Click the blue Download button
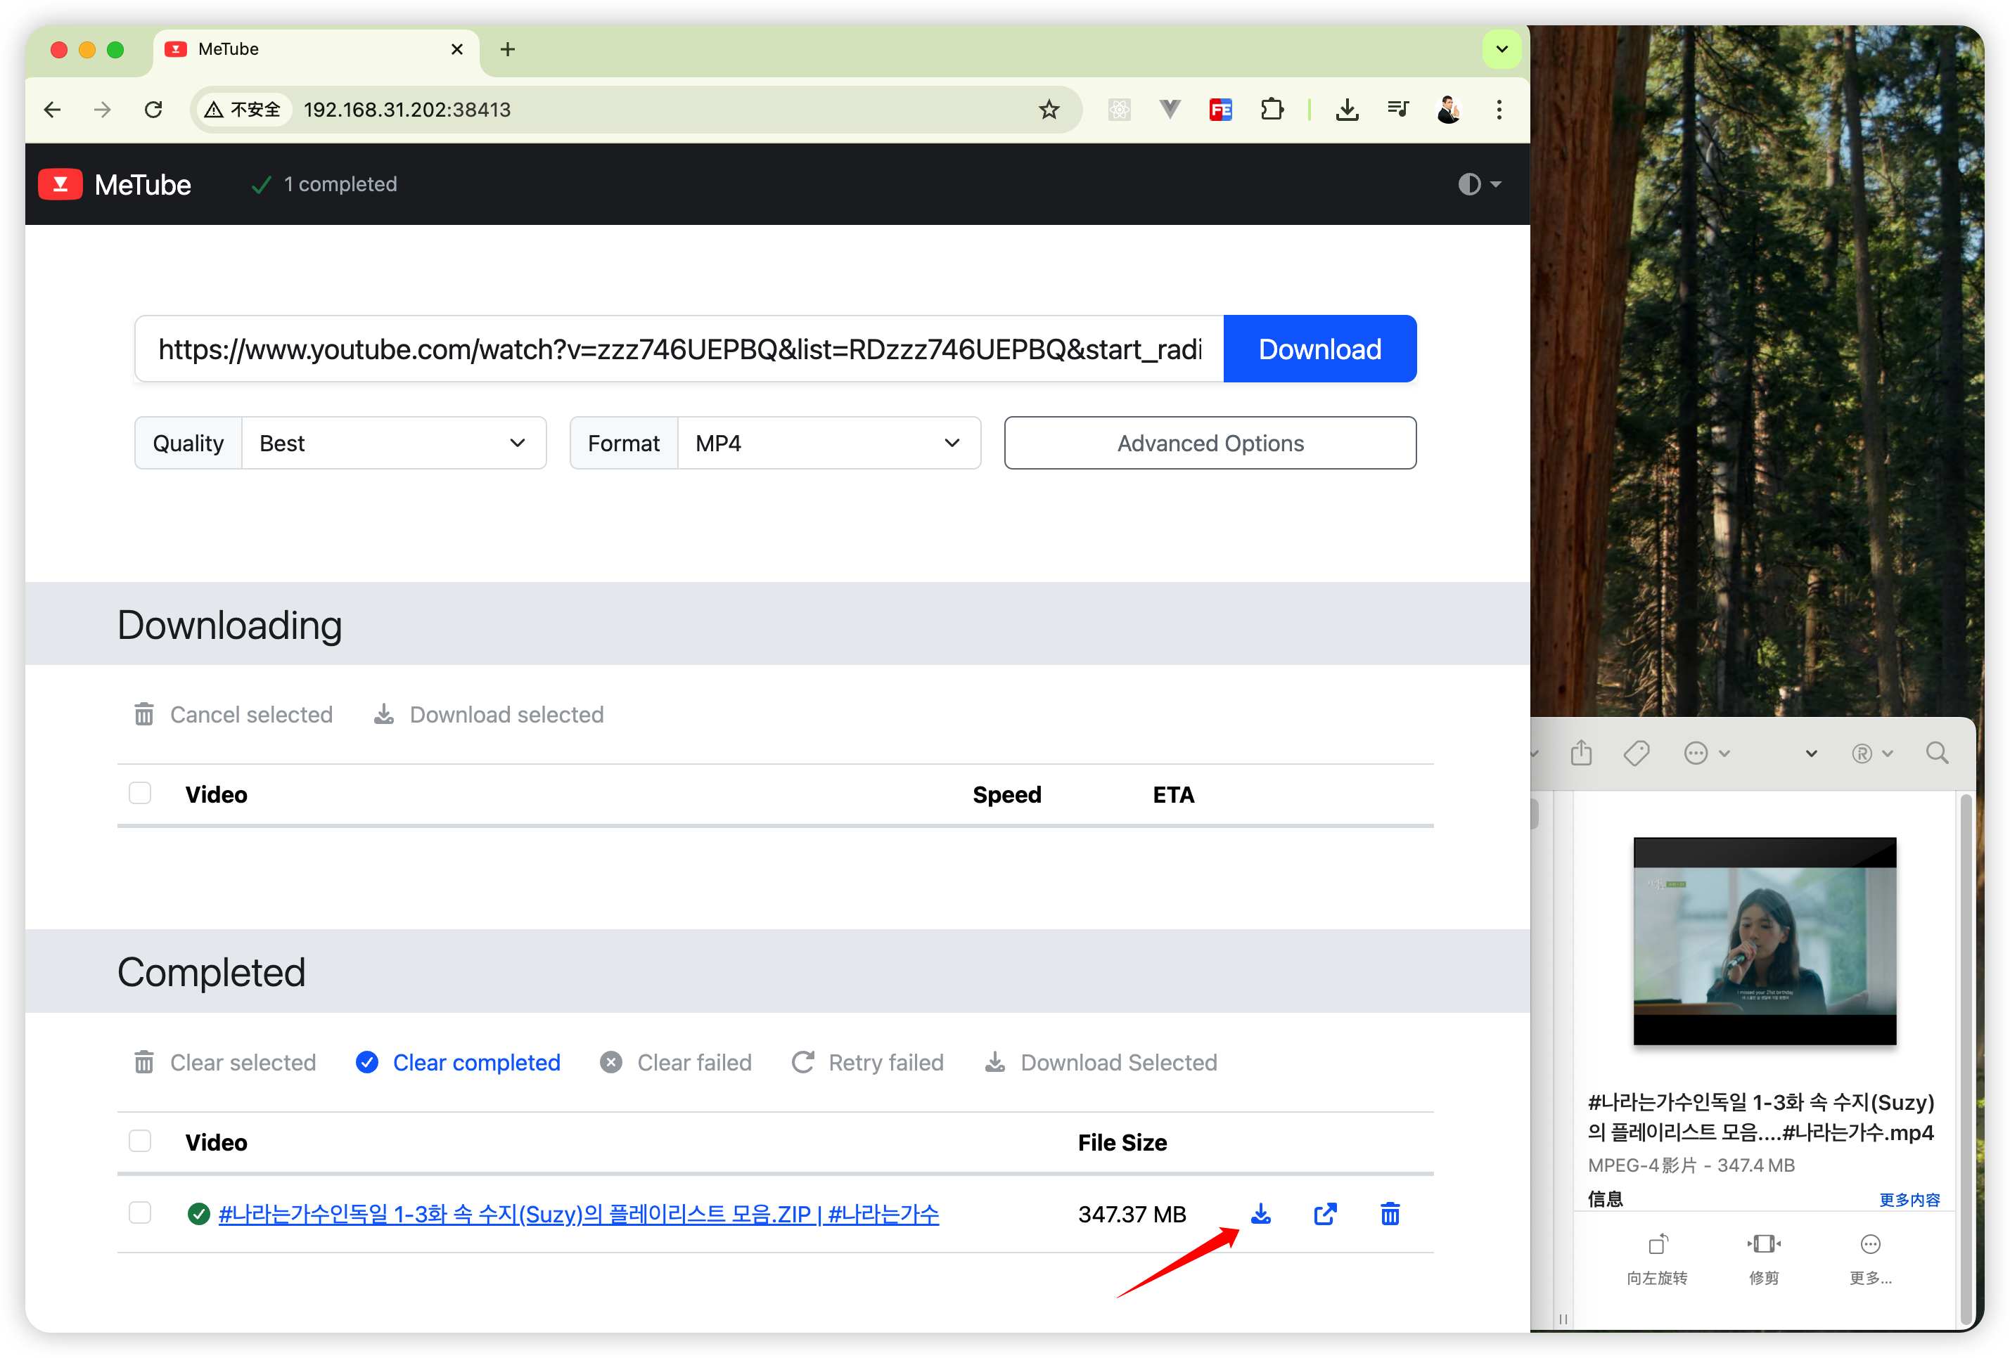This screenshot has height=1358, width=2010. pyautogui.click(x=1319, y=349)
